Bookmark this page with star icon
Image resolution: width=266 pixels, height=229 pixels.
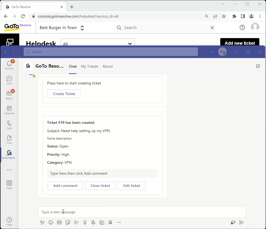pyautogui.click(x=224, y=16)
